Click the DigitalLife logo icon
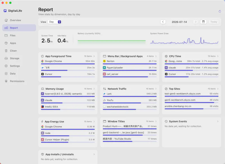 (5, 11)
